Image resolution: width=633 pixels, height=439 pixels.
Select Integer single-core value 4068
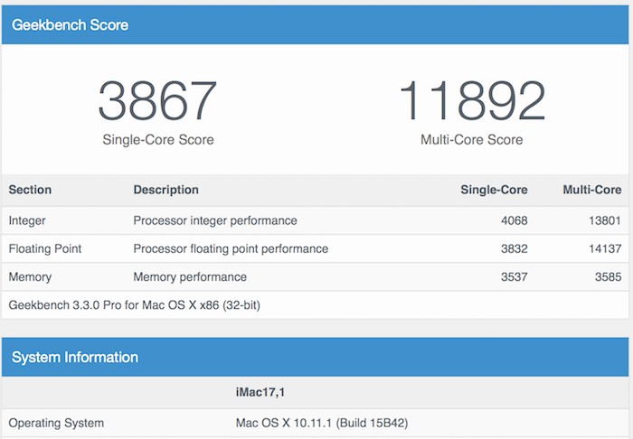pos(514,221)
